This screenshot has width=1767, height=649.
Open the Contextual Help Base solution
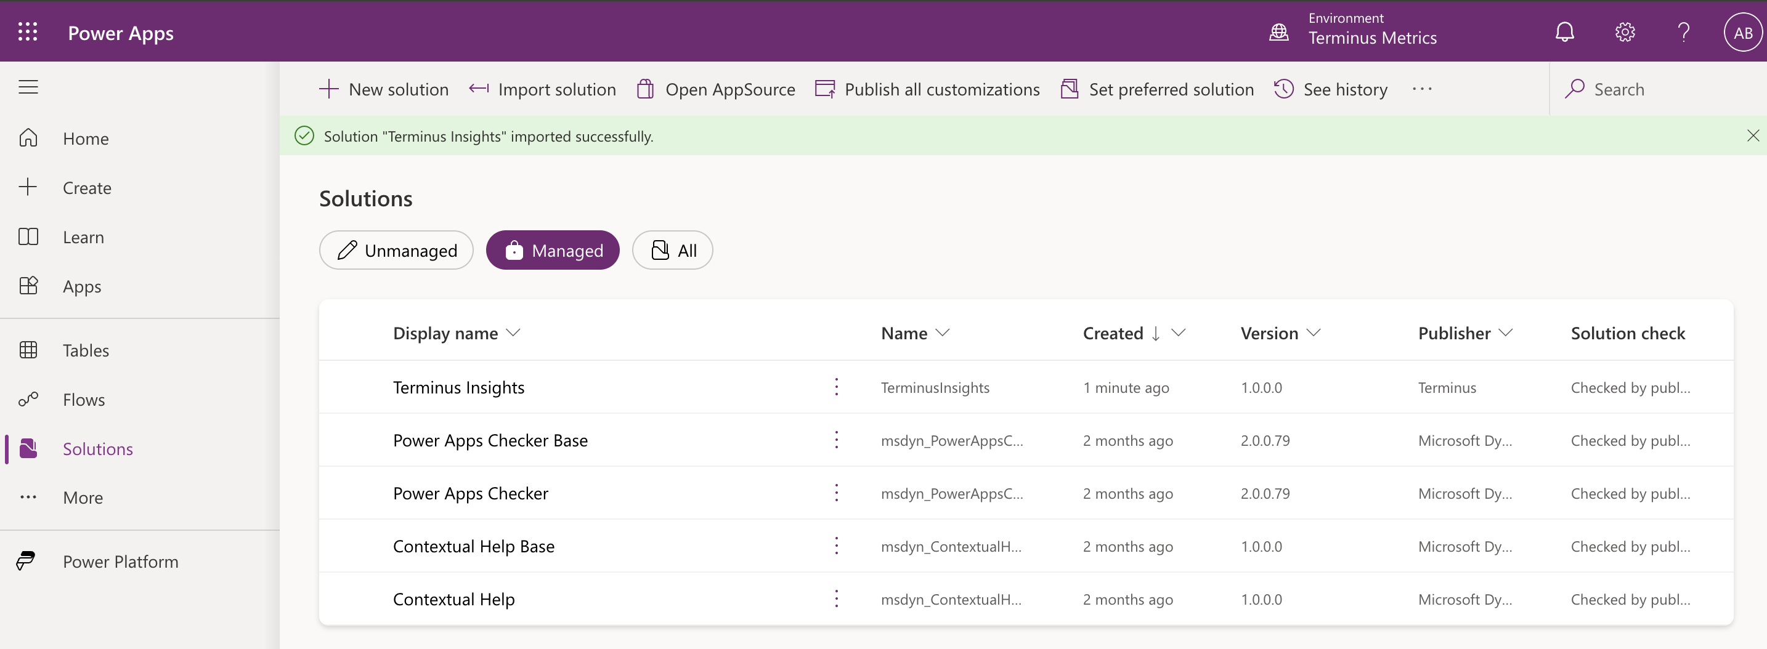pos(473,546)
